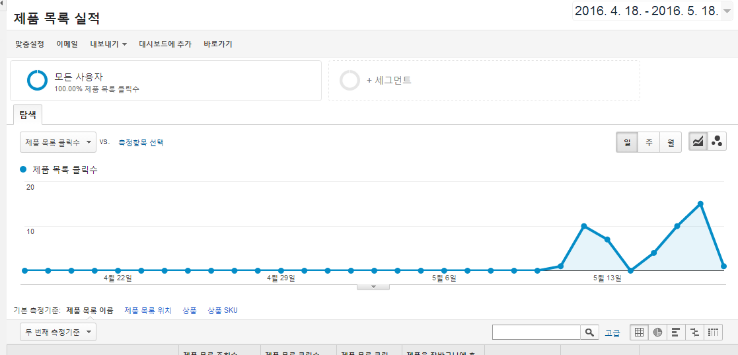Viewport: 738px width, 355px height.
Task: Select the 탐색 tab
Action: click(x=28, y=114)
